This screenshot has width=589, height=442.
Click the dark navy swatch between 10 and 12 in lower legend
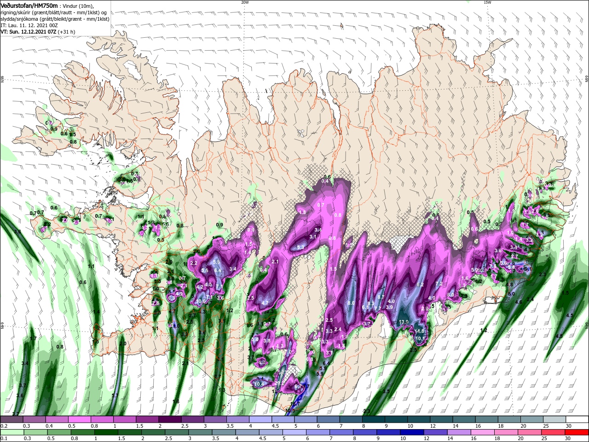[x=412, y=432]
